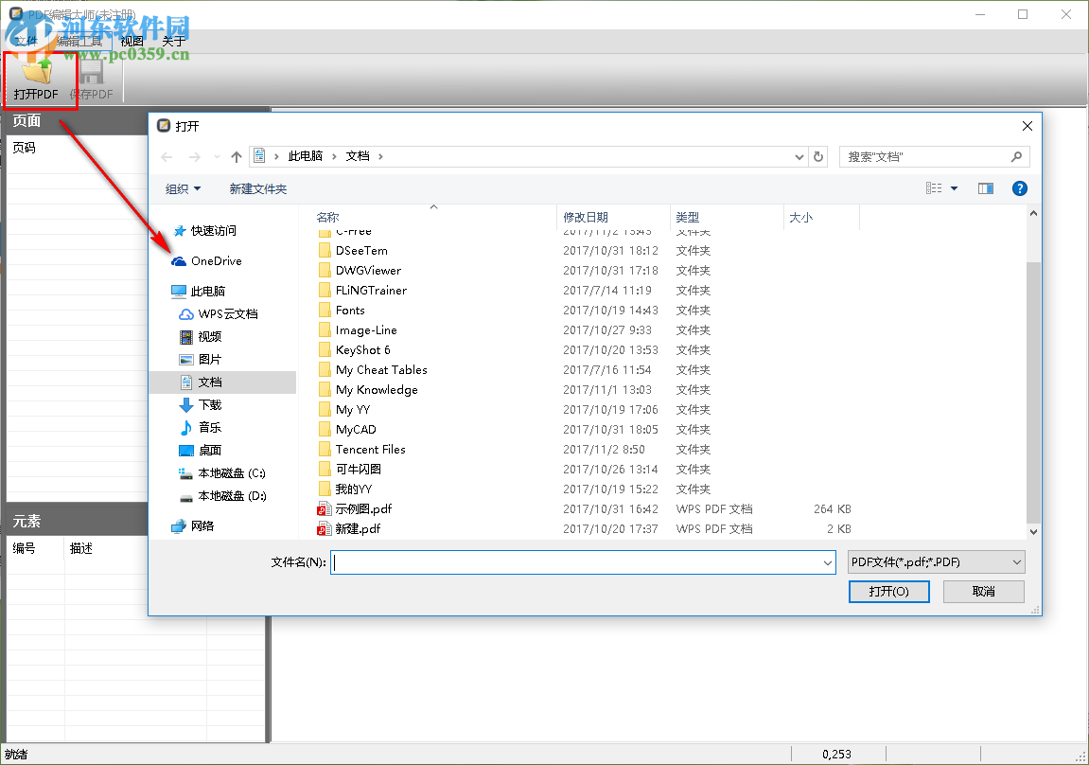Open WPS云文档 from the sidebar
The image size is (1089, 765).
219,313
